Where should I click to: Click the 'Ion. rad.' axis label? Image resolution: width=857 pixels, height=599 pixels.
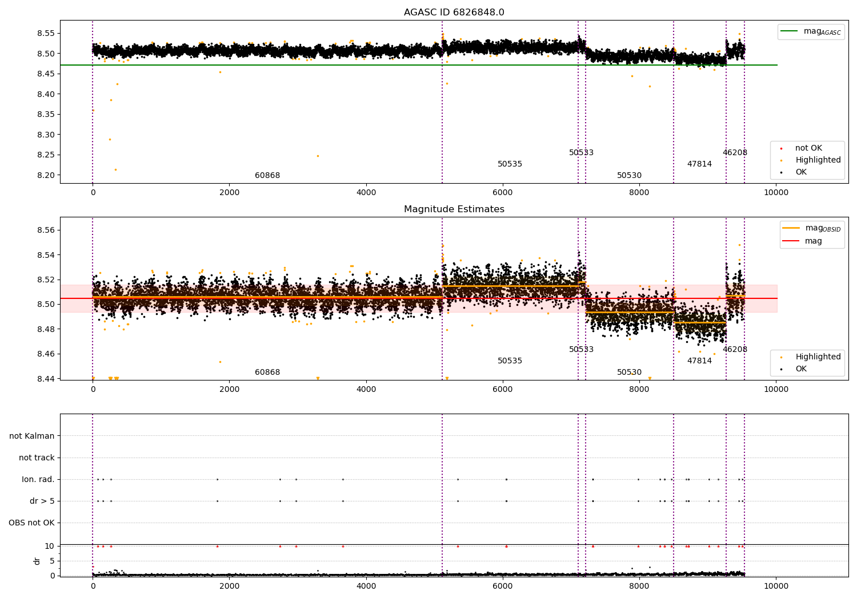pos(38,479)
